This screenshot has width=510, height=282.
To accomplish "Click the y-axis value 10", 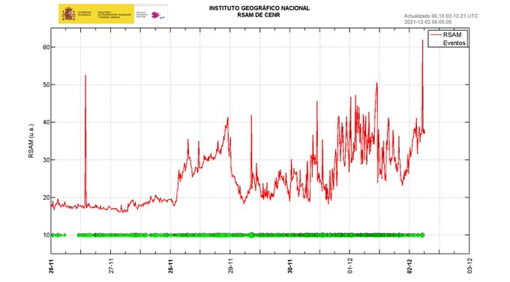I will click(x=46, y=235).
